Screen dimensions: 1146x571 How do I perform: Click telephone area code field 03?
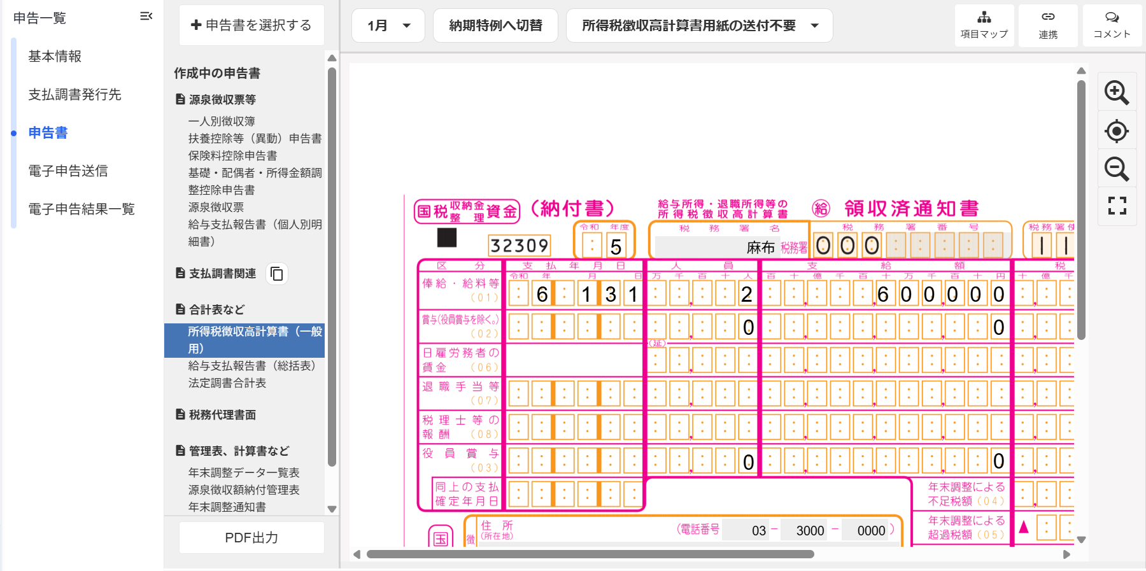coord(745,530)
